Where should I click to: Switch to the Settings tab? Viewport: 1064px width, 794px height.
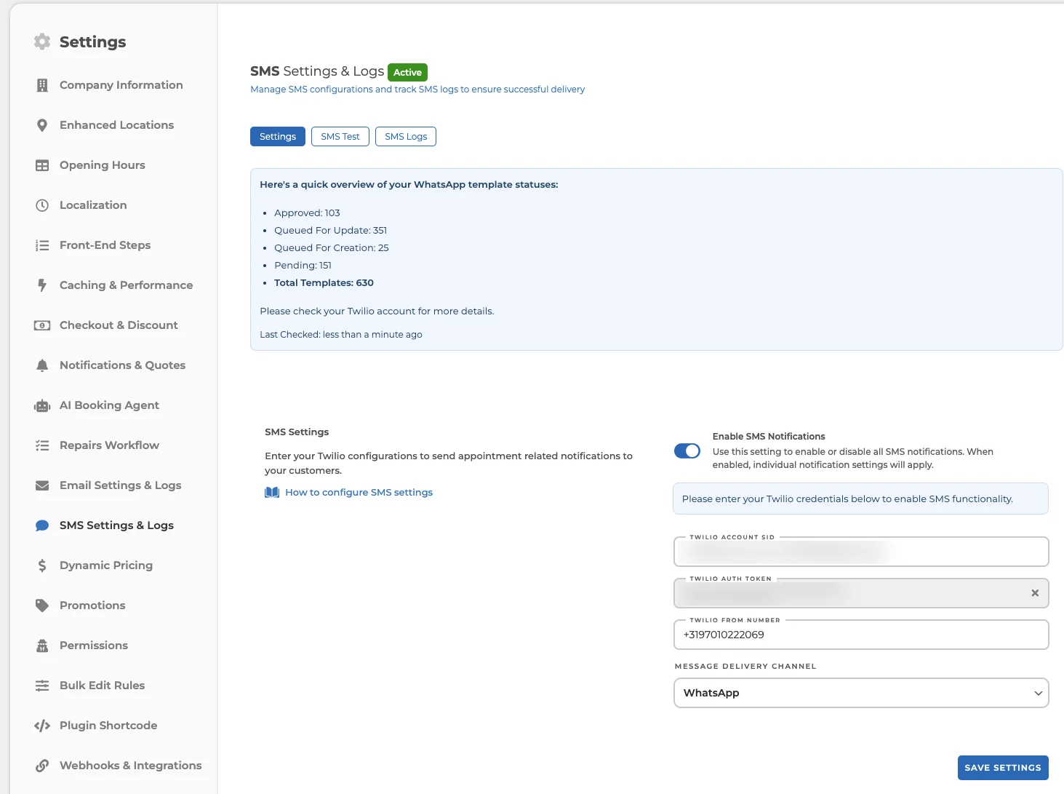(278, 137)
